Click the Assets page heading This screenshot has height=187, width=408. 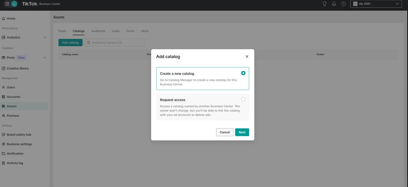[59, 17]
